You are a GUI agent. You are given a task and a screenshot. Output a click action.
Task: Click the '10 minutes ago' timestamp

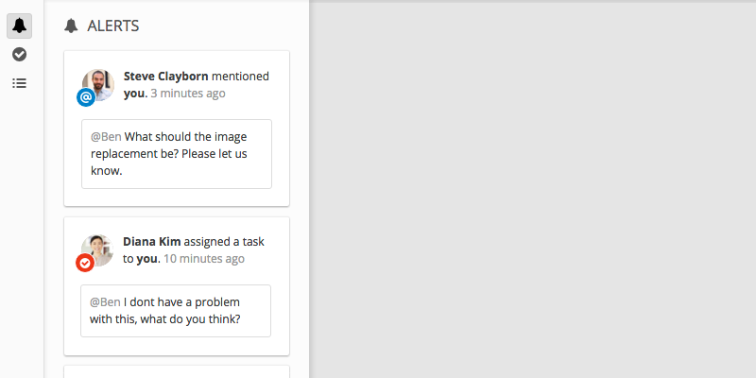coord(204,258)
